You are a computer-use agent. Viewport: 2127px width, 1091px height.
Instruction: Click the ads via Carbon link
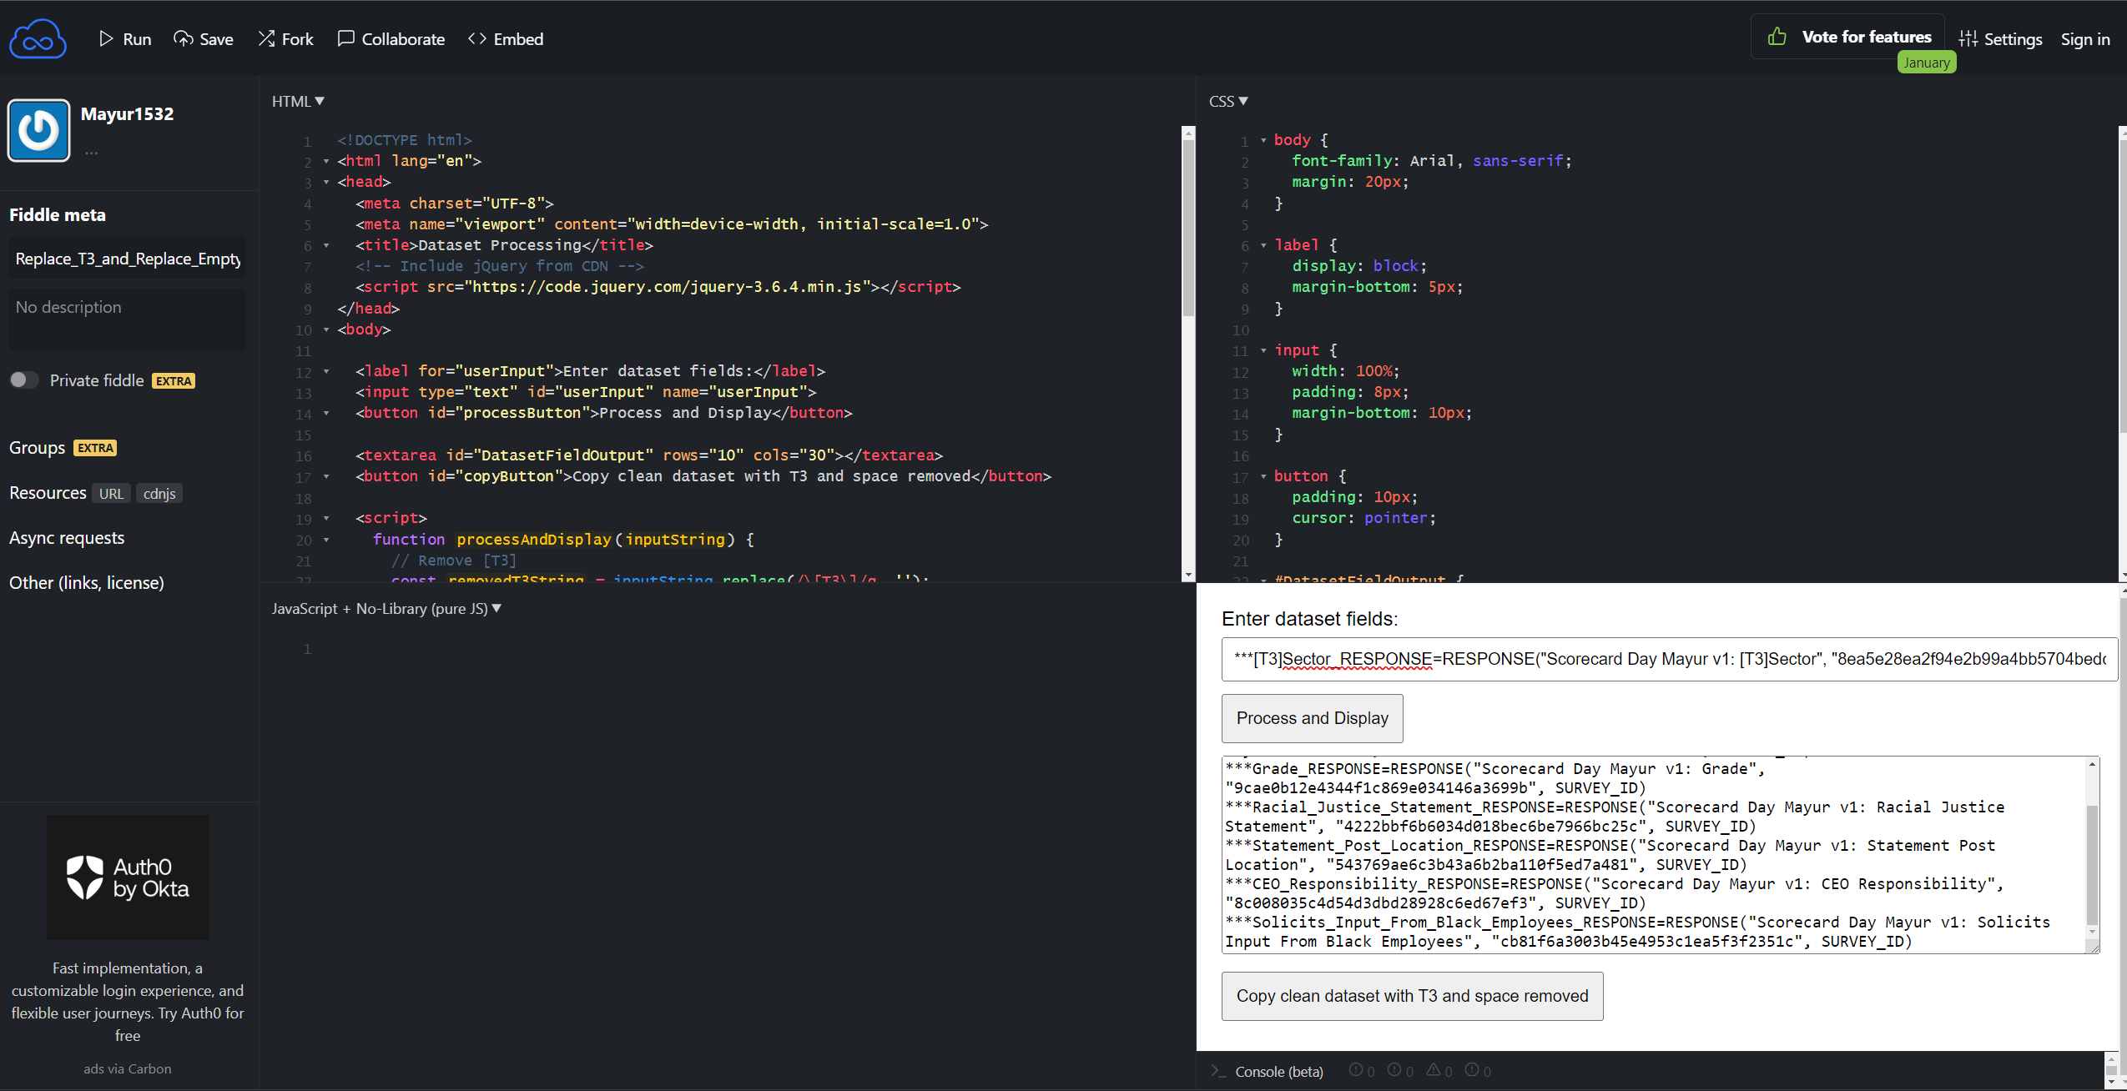click(128, 1068)
